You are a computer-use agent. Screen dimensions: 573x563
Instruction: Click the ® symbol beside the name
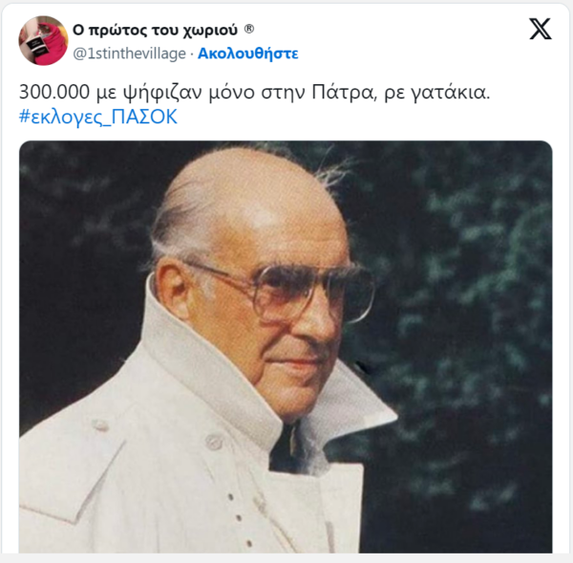pyautogui.click(x=249, y=29)
